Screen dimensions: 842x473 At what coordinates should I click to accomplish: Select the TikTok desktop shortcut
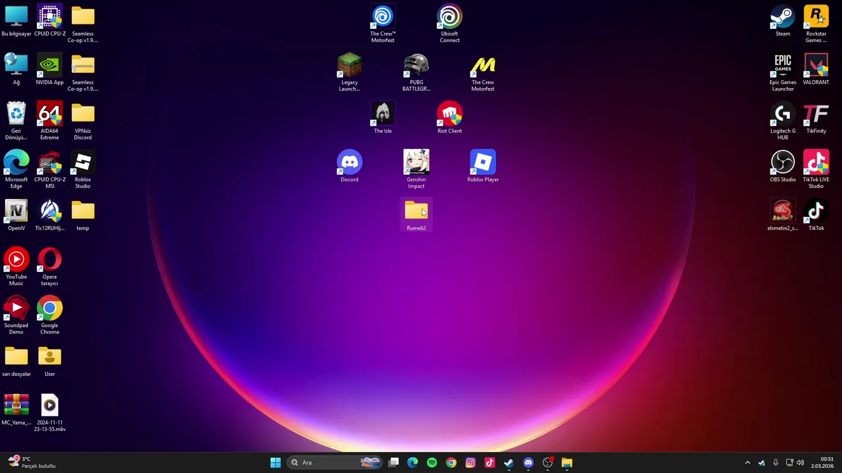point(816,216)
